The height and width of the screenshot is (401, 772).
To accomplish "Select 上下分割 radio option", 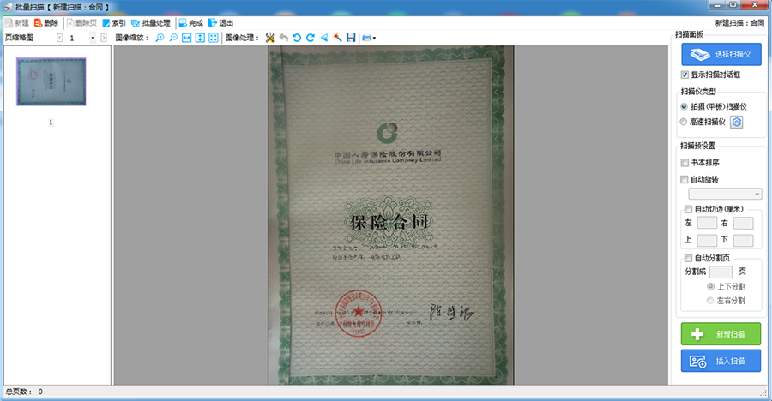I will (x=710, y=286).
